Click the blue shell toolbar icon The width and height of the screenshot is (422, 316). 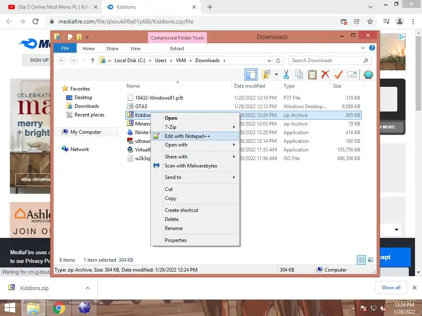pos(368,74)
